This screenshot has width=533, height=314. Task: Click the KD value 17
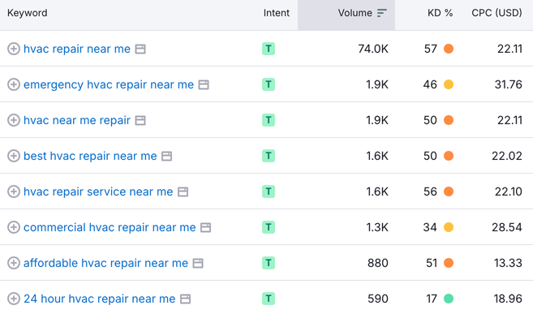coord(432,299)
